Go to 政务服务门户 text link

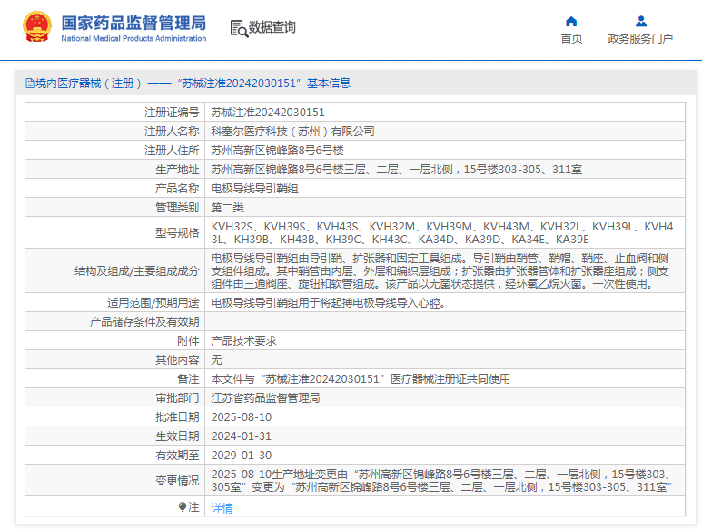click(640, 39)
